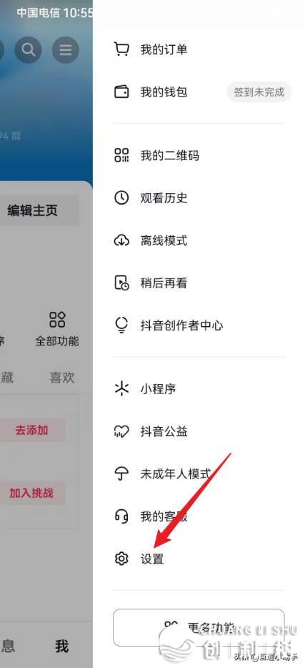Tap the 签到未完成 badge
305x668 pixels.
pyautogui.click(x=259, y=92)
